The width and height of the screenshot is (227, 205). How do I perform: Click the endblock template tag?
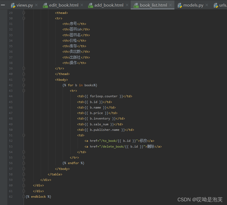click(x=38, y=197)
